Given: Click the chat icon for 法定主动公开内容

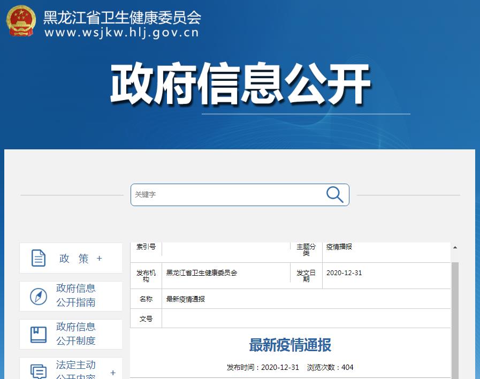Looking at the screenshot, I should click(39, 371).
